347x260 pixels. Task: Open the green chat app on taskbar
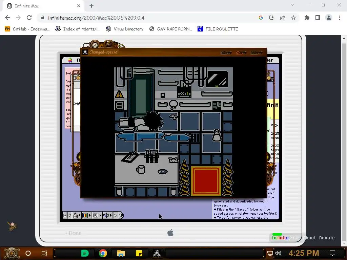(x=85, y=253)
